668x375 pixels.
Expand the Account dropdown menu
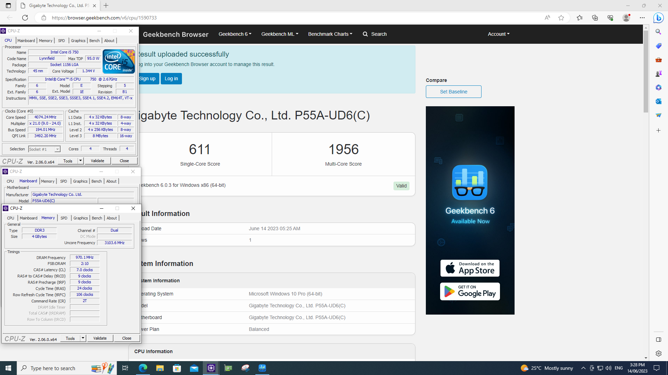(499, 34)
